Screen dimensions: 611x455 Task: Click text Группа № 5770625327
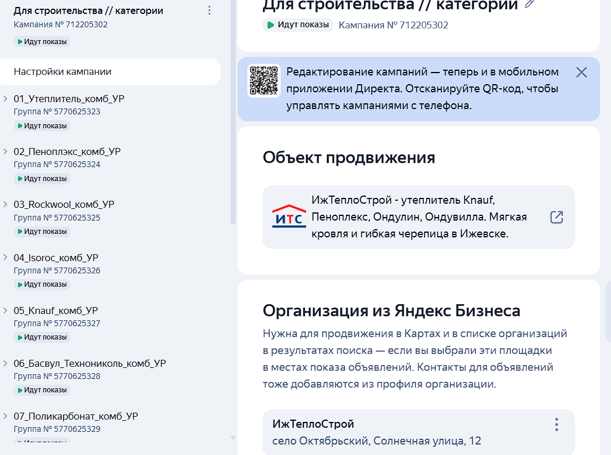(57, 323)
